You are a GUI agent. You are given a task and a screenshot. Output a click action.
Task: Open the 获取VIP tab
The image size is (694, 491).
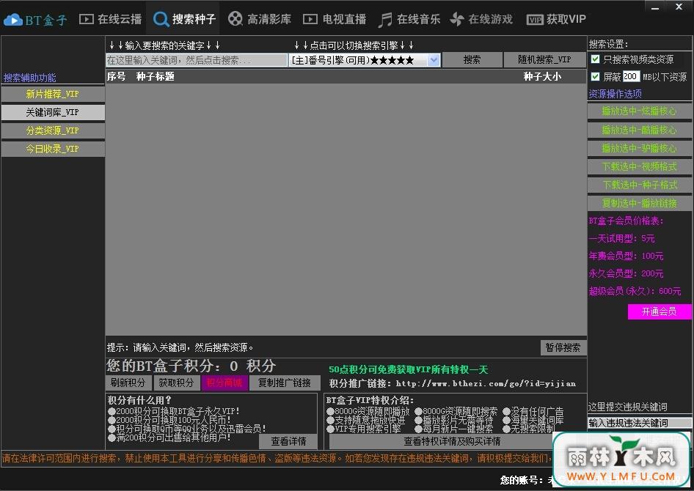point(556,20)
